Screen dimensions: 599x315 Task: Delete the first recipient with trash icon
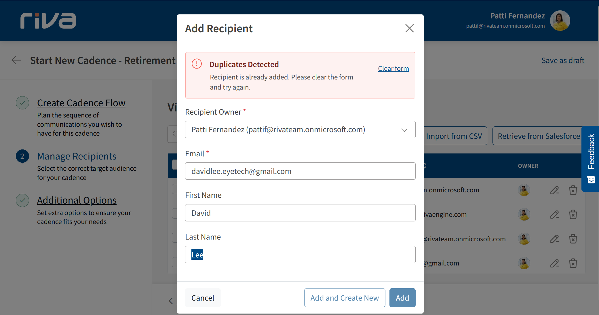573,190
